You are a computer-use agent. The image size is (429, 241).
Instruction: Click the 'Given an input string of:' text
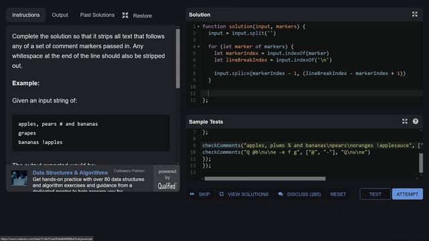[x=44, y=100]
